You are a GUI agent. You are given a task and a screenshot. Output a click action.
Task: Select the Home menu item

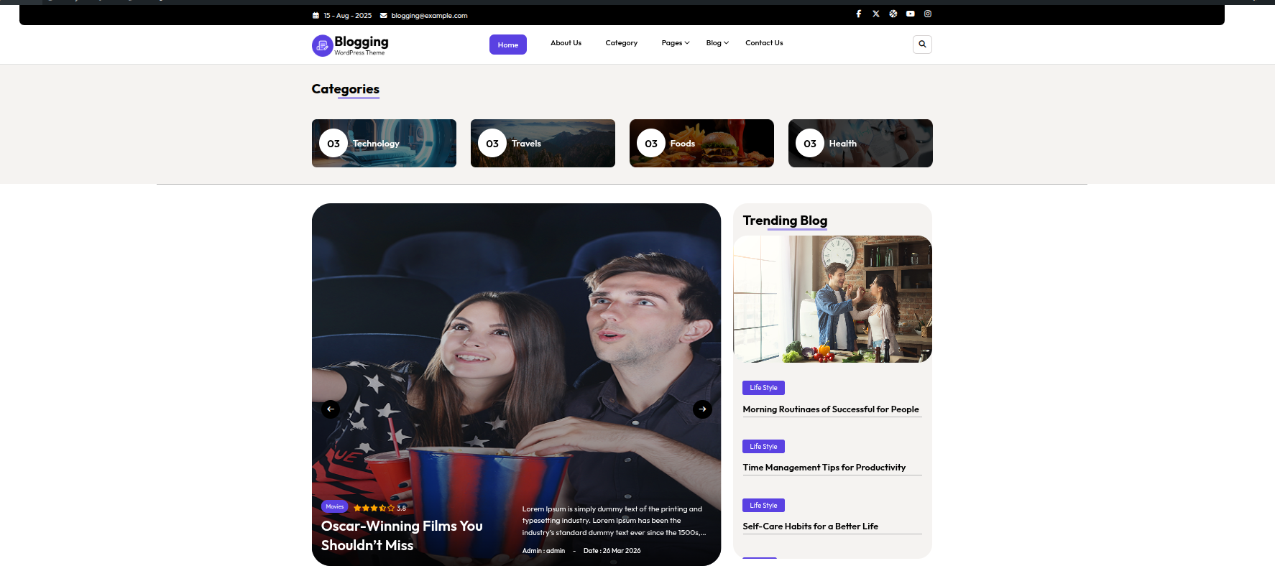click(x=507, y=45)
